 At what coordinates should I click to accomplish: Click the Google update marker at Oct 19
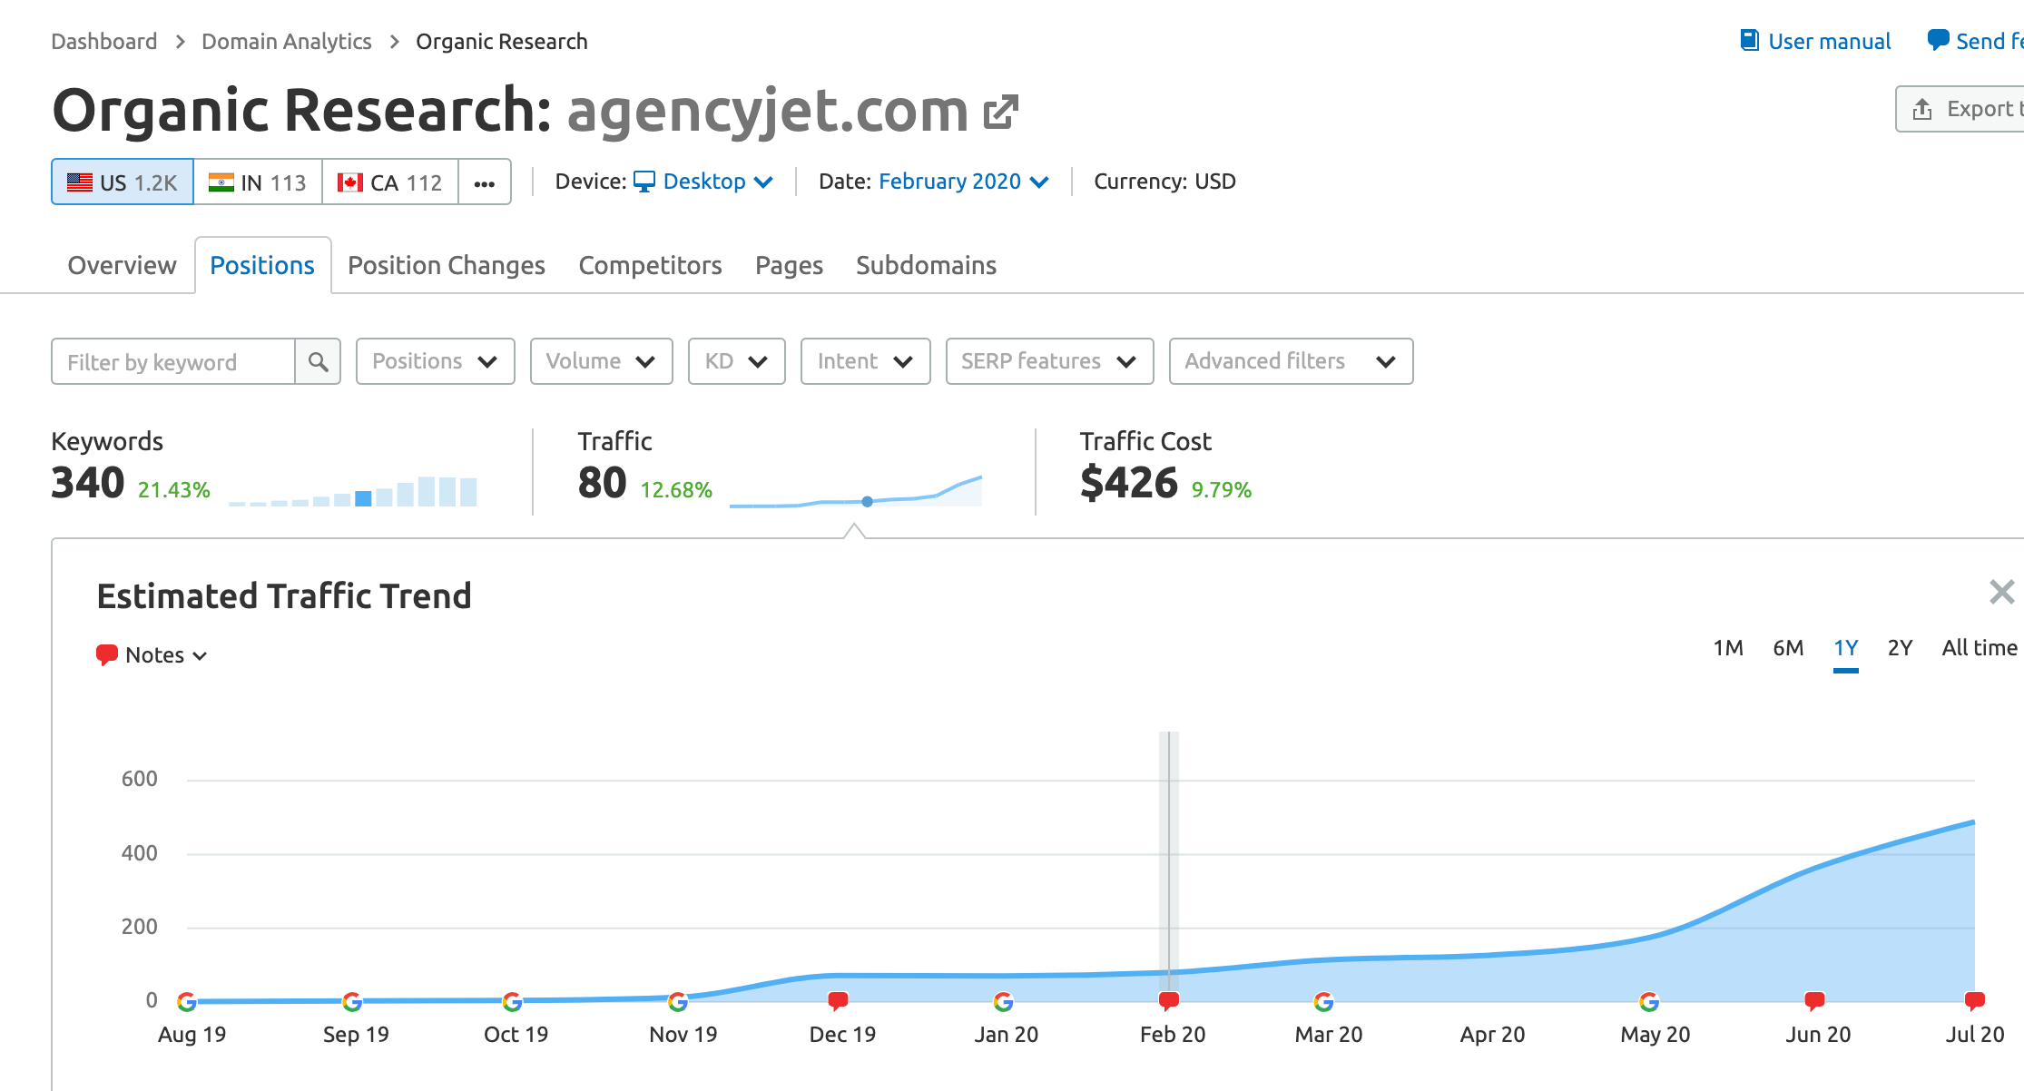click(512, 1002)
